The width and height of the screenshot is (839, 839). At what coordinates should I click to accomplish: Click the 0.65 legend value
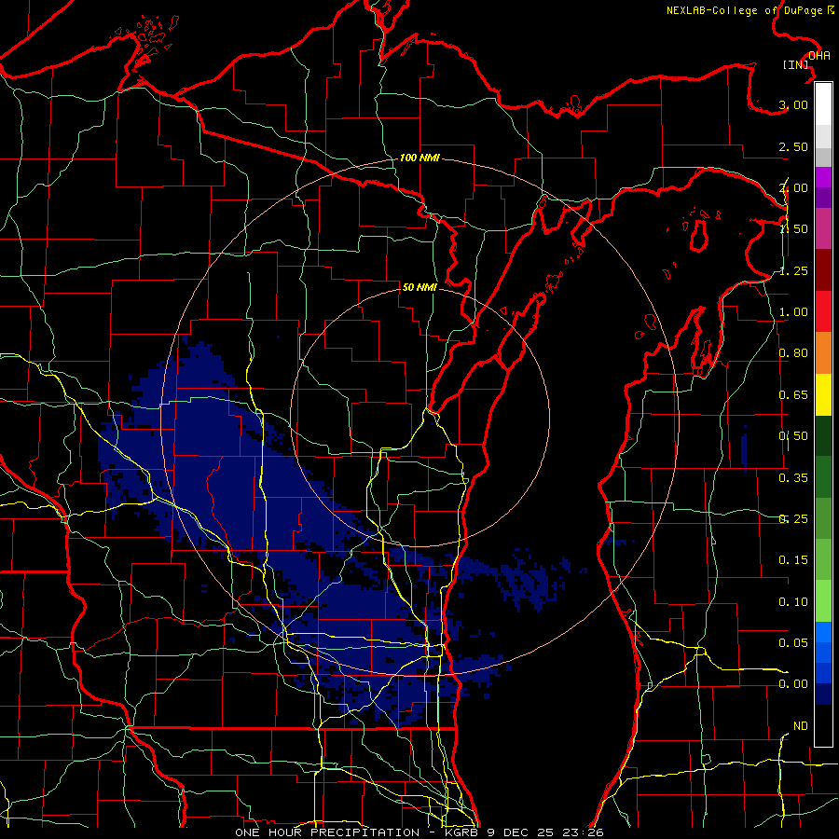coord(793,395)
